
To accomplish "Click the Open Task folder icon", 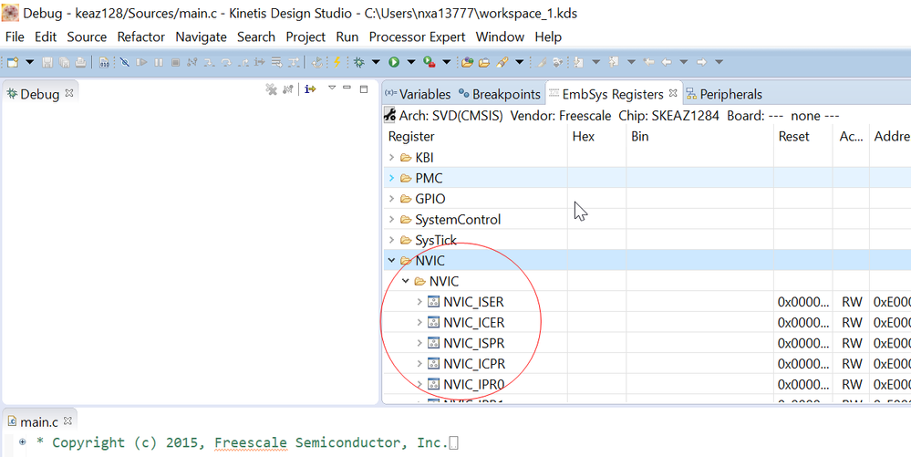I will tap(484, 62).
